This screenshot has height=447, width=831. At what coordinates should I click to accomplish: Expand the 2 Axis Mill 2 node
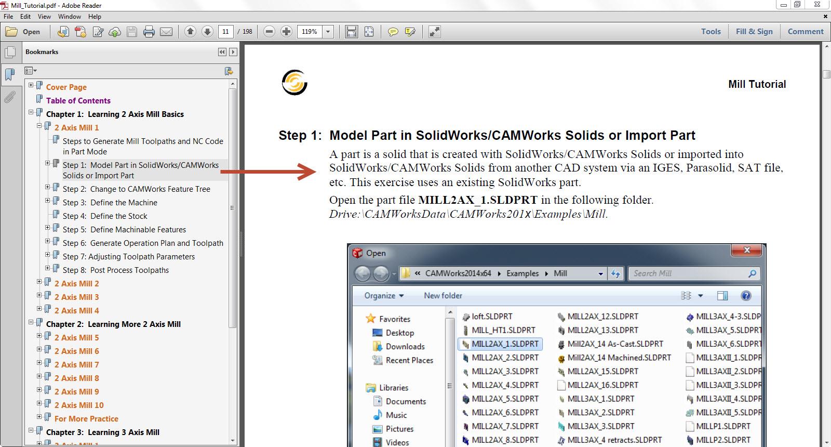[x=39, y=281]
